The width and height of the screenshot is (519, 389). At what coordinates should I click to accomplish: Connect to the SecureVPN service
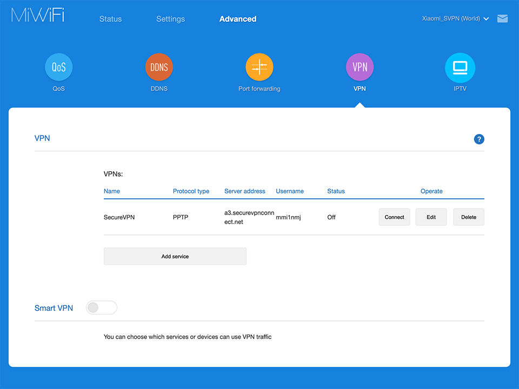(x=394, y=217)
